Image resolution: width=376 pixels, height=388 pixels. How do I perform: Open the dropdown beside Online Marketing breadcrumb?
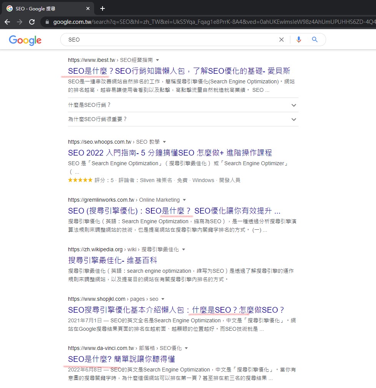[x=184, y=200]
